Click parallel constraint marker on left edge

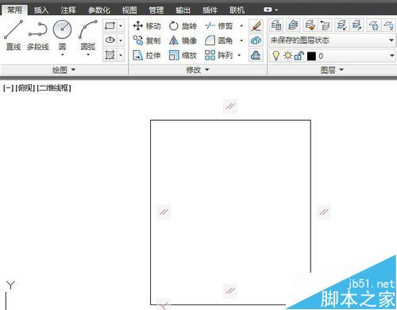164,211
